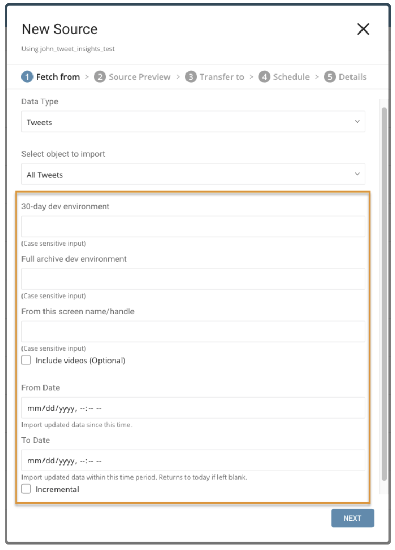The image size is (395, 550).
Task: Focus the Full archive dev environment field
Action: click(x=193, y=279)
